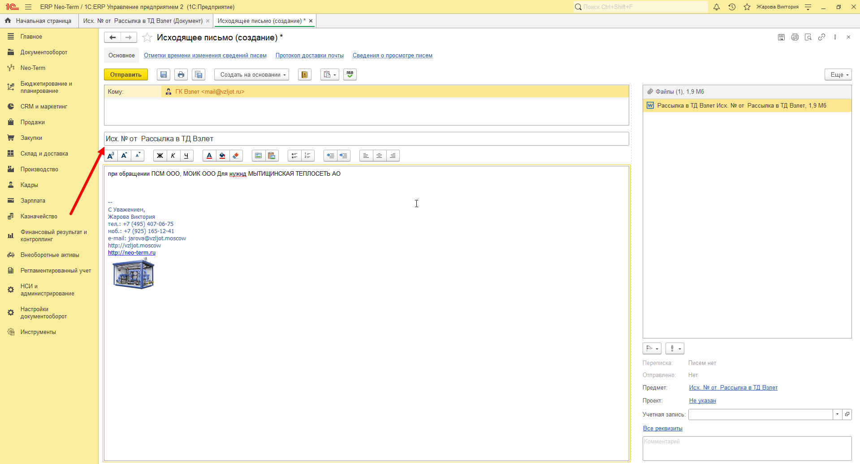The width and height of the screenshot is (860, 464).
Task: Switch to Протокол доставки почты tab
Action: click(309, 56)
